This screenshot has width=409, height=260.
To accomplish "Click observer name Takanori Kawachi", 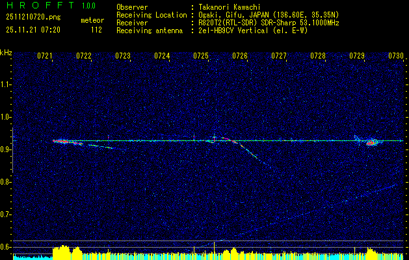I will tap(229, 7).
